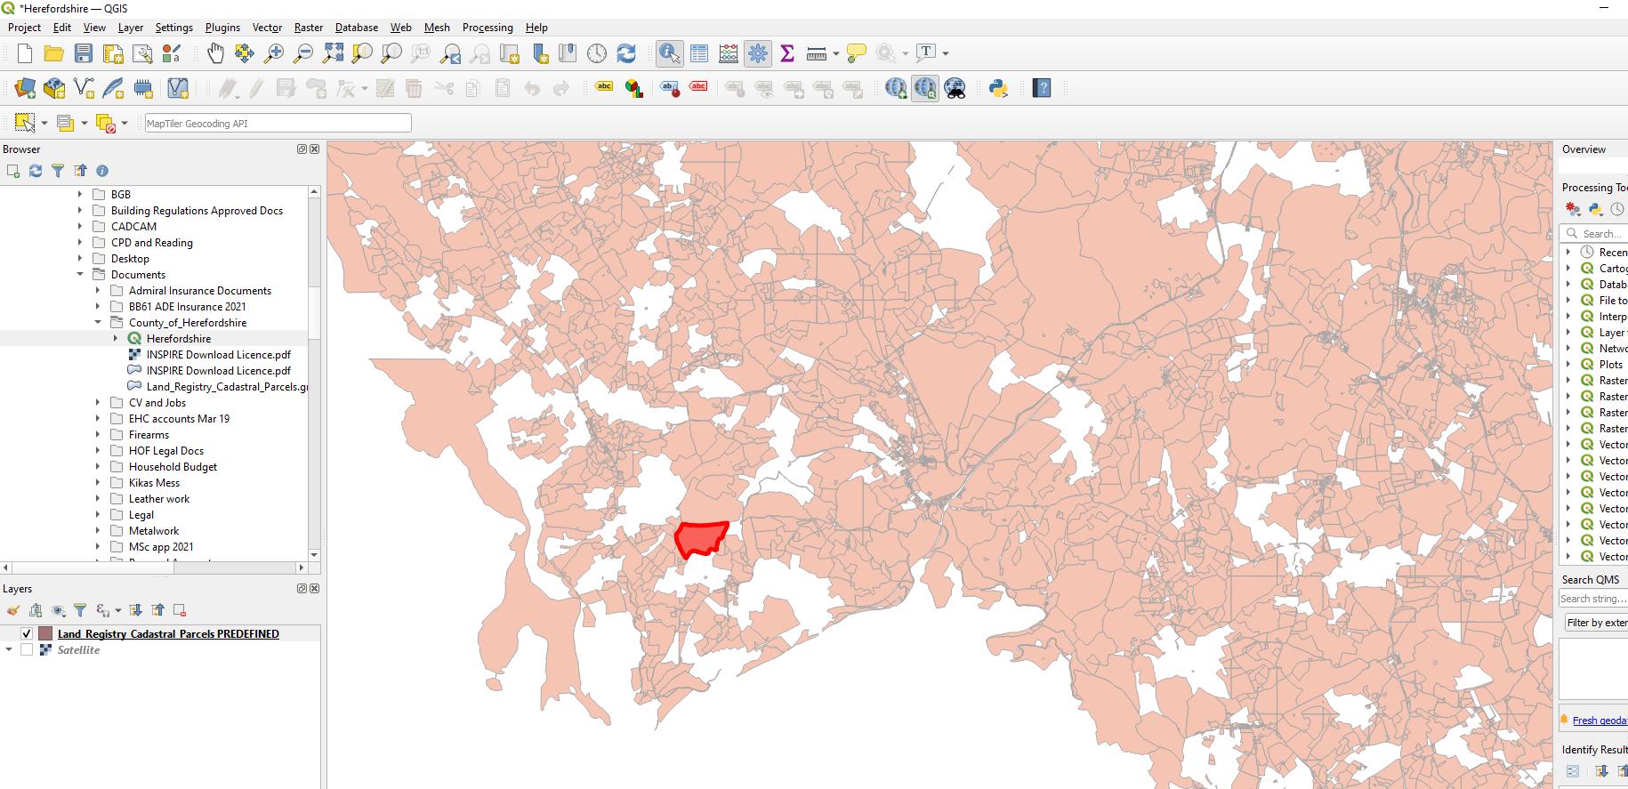Open the Processing menu
The width and height of the screenshot is (1628, 789).
488,28
